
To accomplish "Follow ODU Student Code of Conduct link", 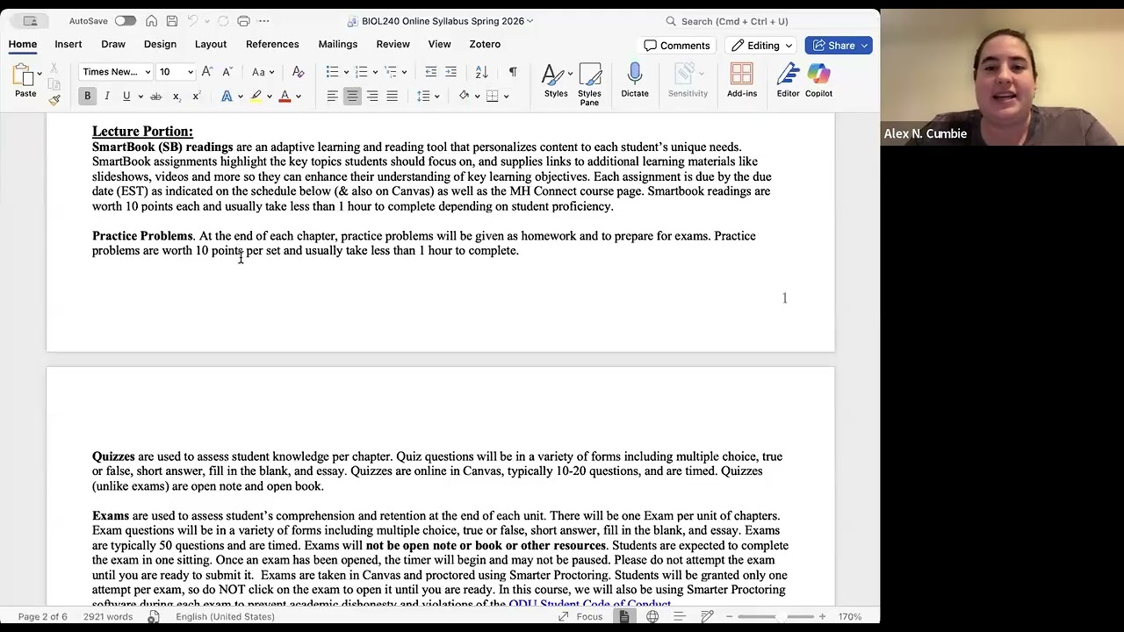I will [x=590, y=604].
